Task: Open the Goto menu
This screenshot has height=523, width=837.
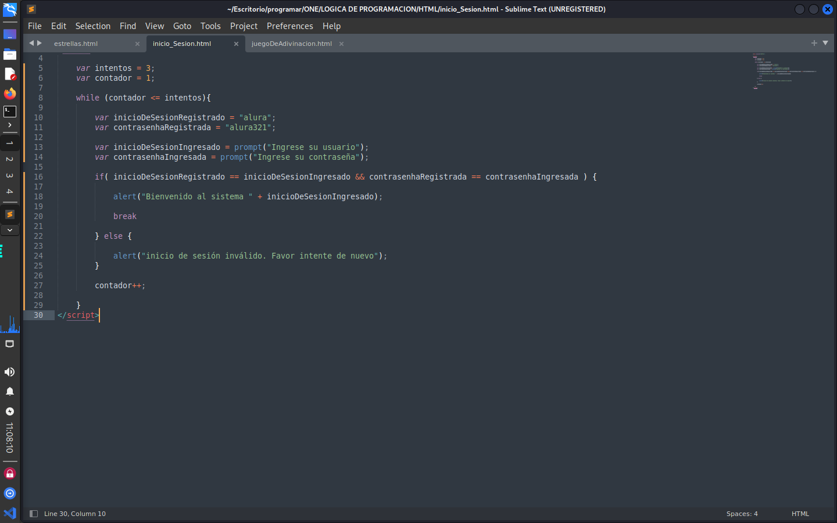Action: coord(183,26)
